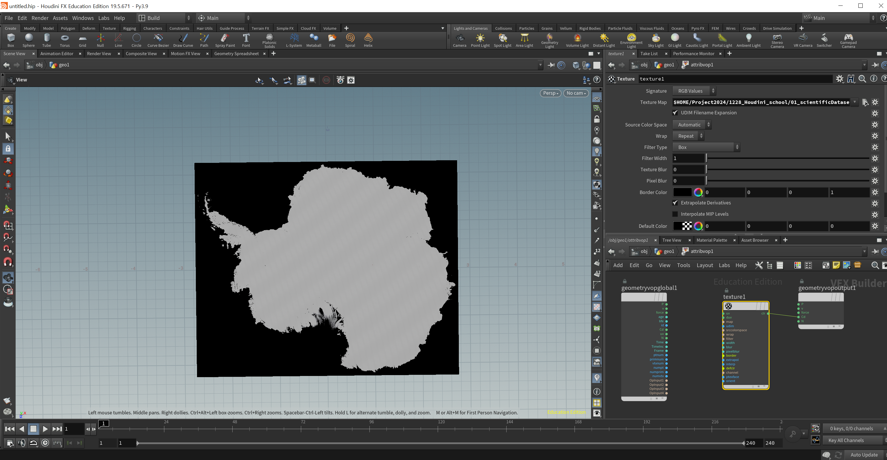Play the timeline forward
Image resolution: width=887 pixels, height=460 pixels.
(45, 429)
